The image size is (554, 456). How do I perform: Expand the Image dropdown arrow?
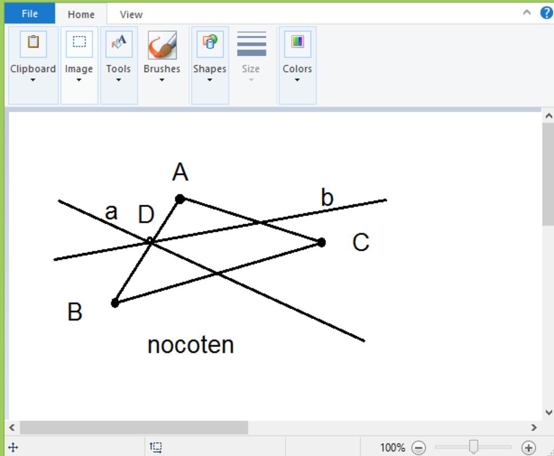79,80
